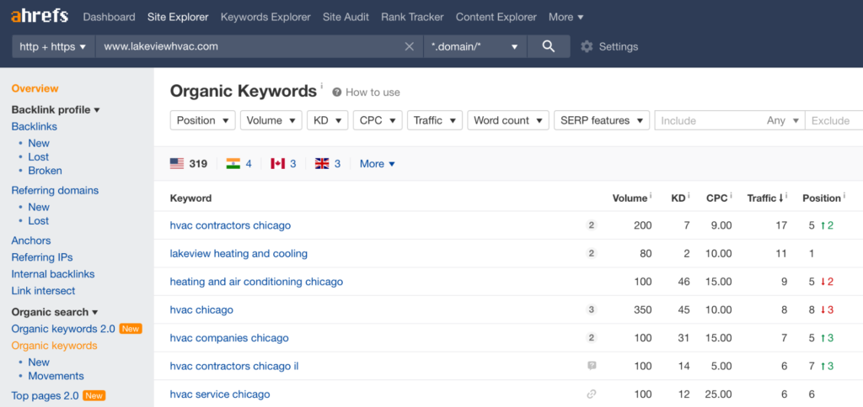Screen dimensions: 863x407
Task: Click the How to use help icon
Action: (336, 92)
